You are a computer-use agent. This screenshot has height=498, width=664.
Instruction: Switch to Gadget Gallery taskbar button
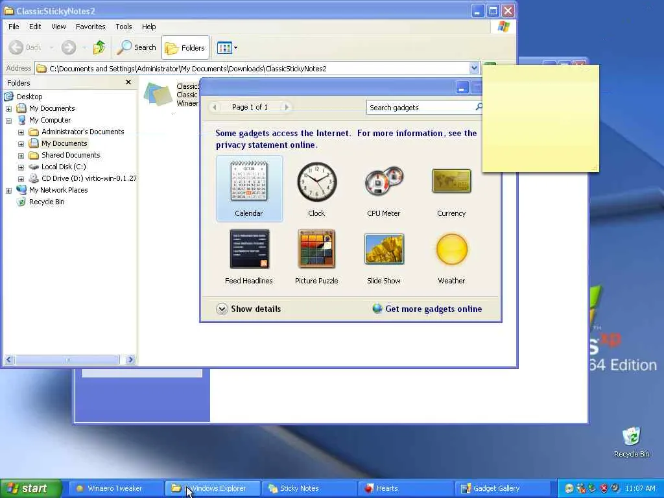[503, 488]
